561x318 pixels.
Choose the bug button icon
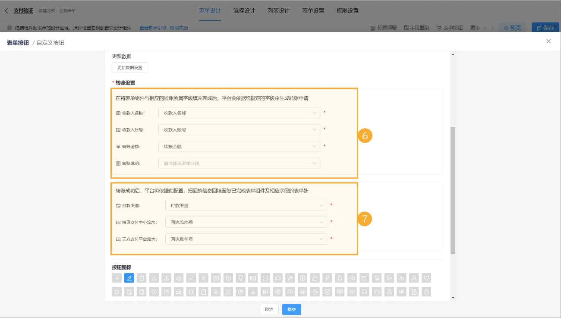pos(191,292)
